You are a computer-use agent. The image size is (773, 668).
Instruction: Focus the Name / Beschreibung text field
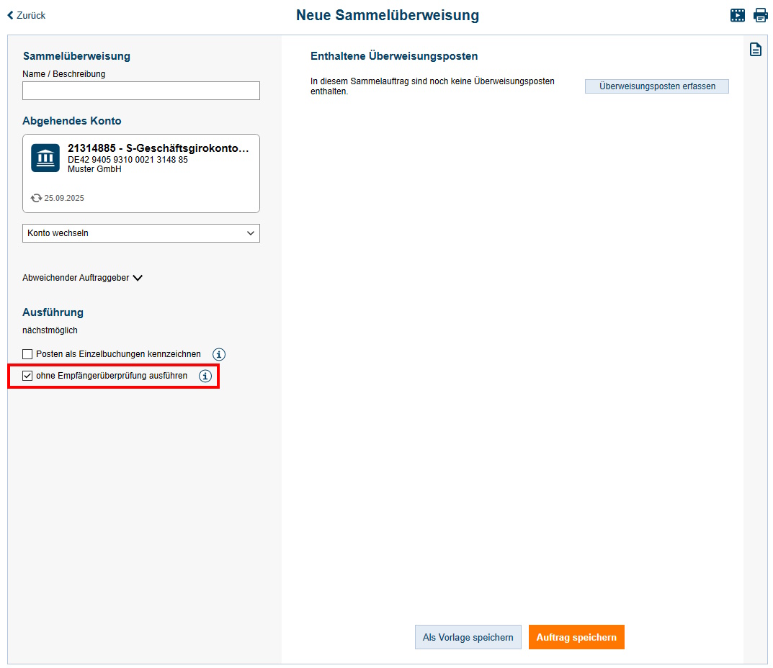[141, 91]
